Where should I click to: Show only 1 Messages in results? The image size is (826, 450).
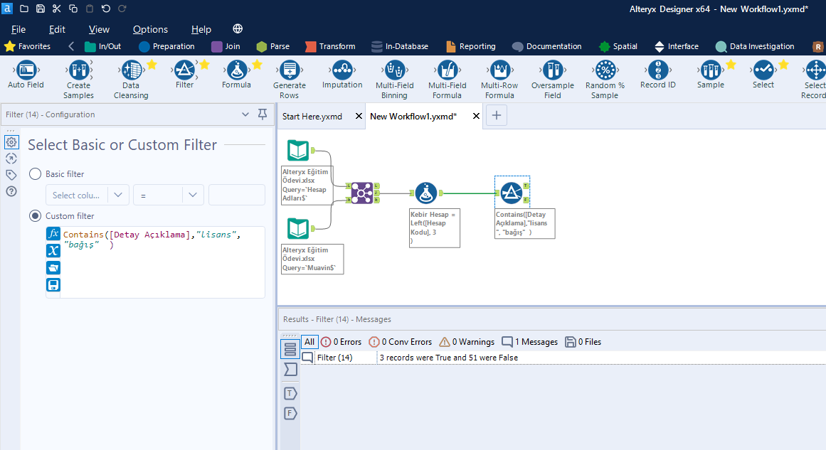click(529, 342)
